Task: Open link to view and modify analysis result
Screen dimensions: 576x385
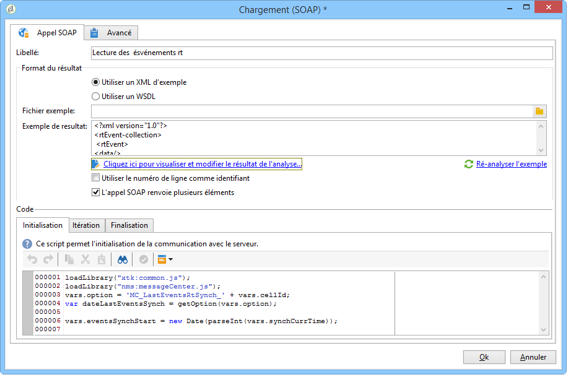Action: coord(203,164)
